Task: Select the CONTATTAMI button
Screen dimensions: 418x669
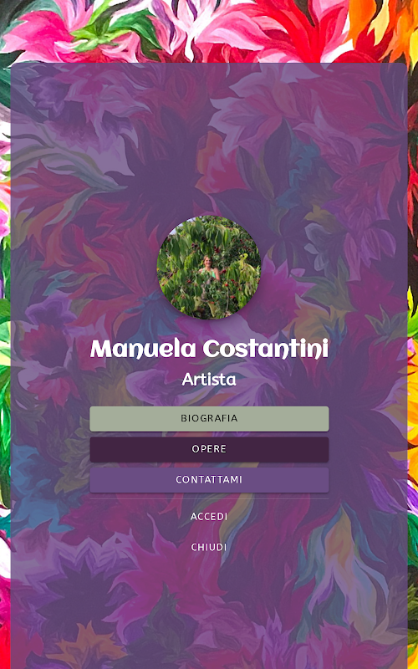Action: coord(209,480)
